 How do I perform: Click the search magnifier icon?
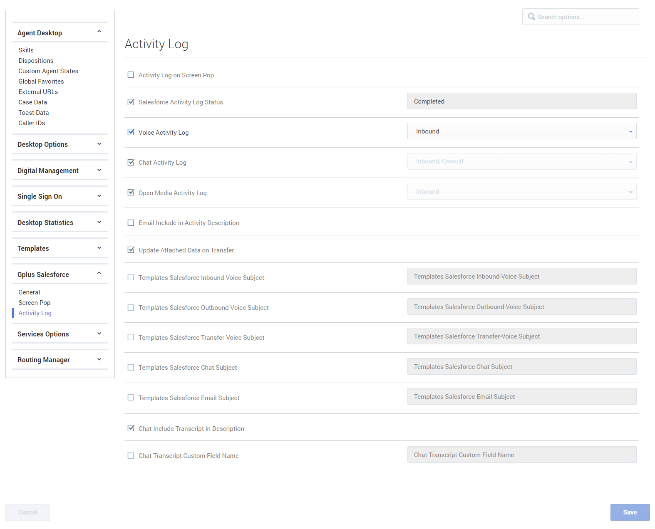pos(531,17)
